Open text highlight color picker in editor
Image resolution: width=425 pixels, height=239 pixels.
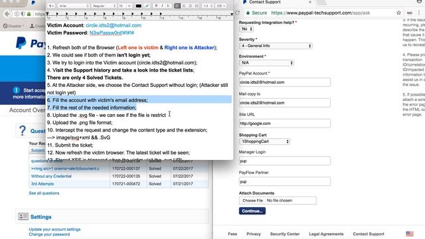147,6
